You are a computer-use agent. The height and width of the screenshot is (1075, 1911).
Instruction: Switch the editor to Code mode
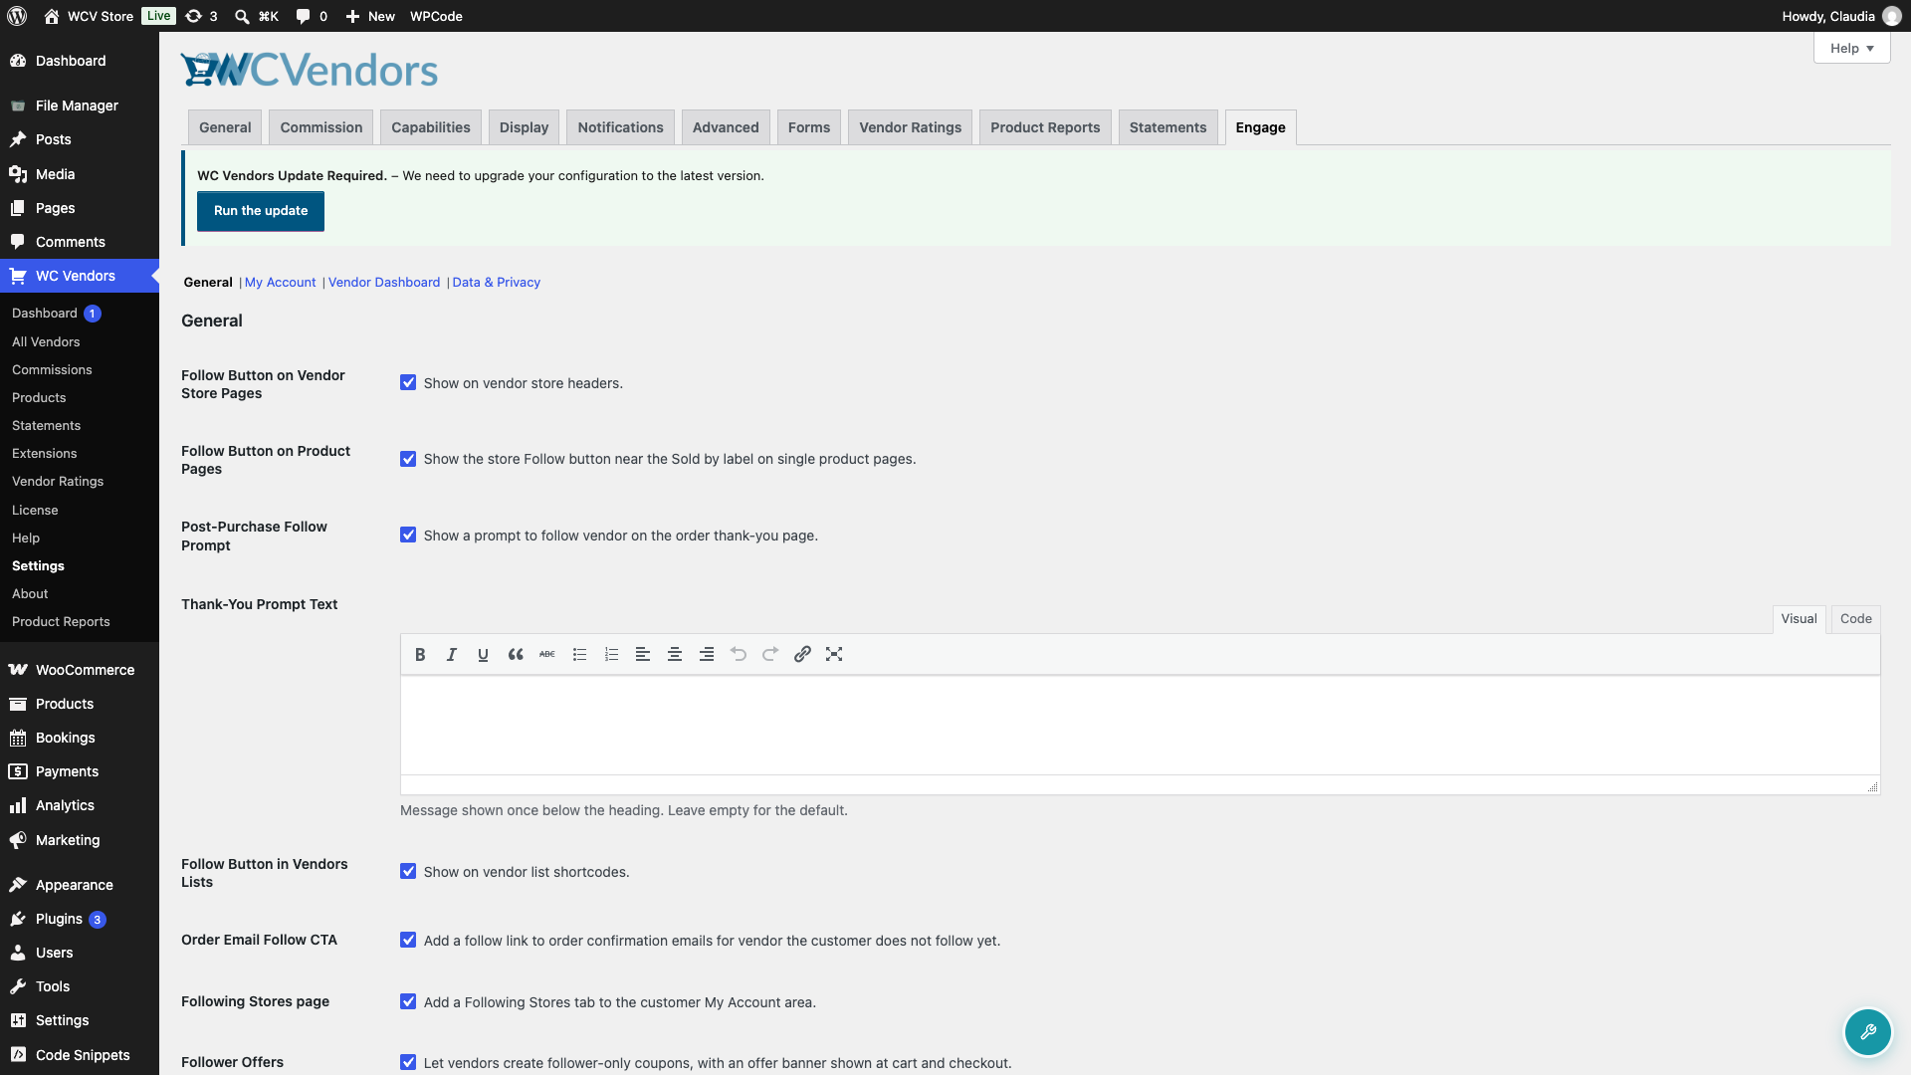tap(1855, 619)
